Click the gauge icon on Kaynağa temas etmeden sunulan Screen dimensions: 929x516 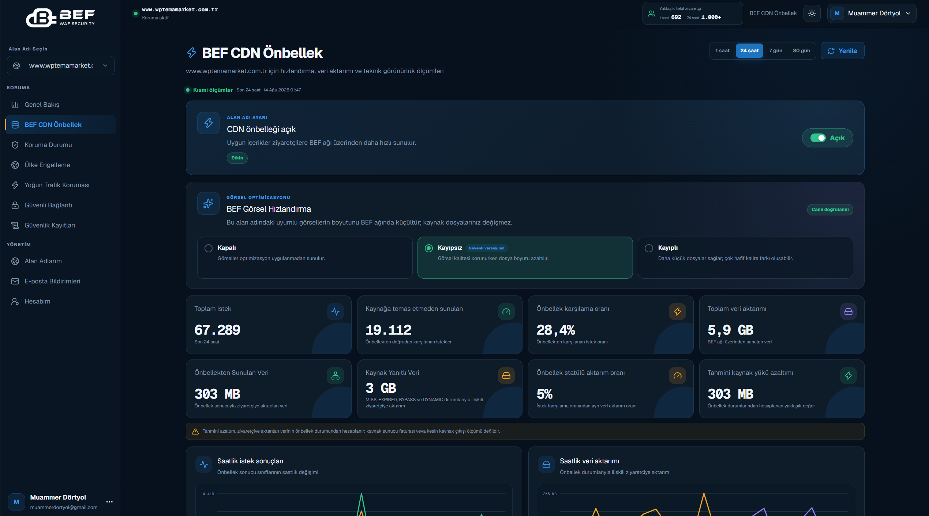[506, 312]
